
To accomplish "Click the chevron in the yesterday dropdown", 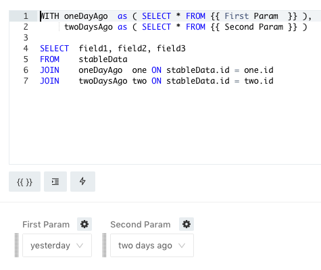I will [x=80, y=246].
